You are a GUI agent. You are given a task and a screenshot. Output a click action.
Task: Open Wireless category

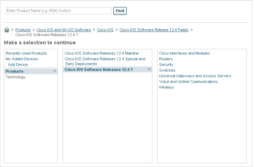click(166, 88)
